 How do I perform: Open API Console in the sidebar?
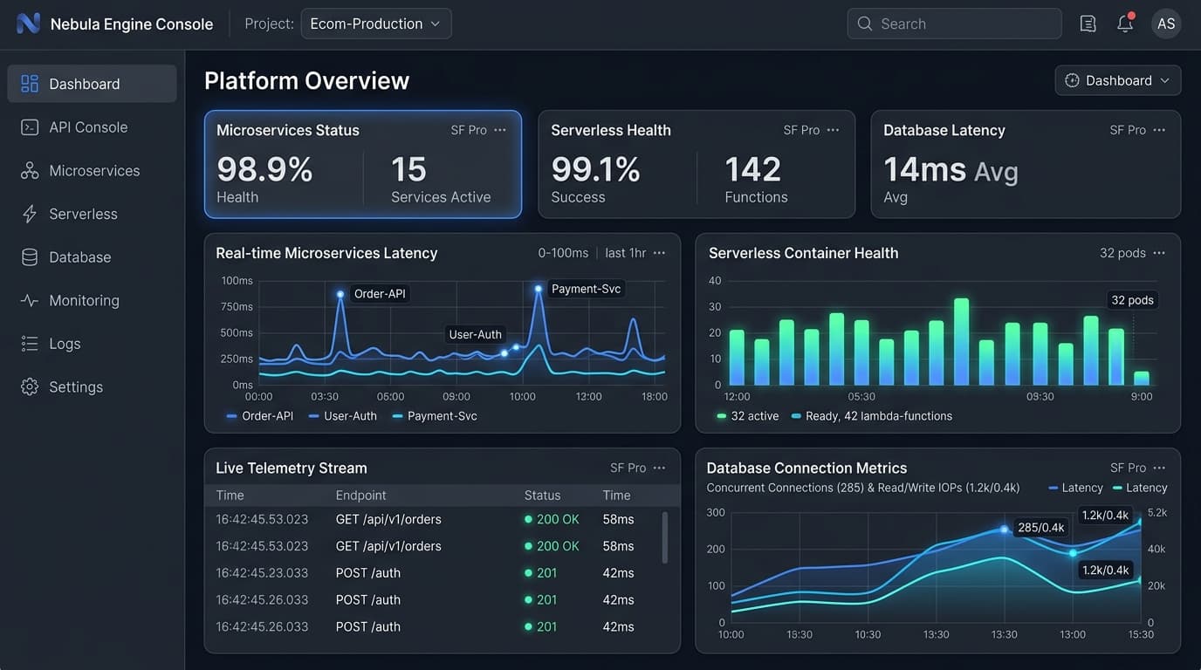[x=92, y=127]
